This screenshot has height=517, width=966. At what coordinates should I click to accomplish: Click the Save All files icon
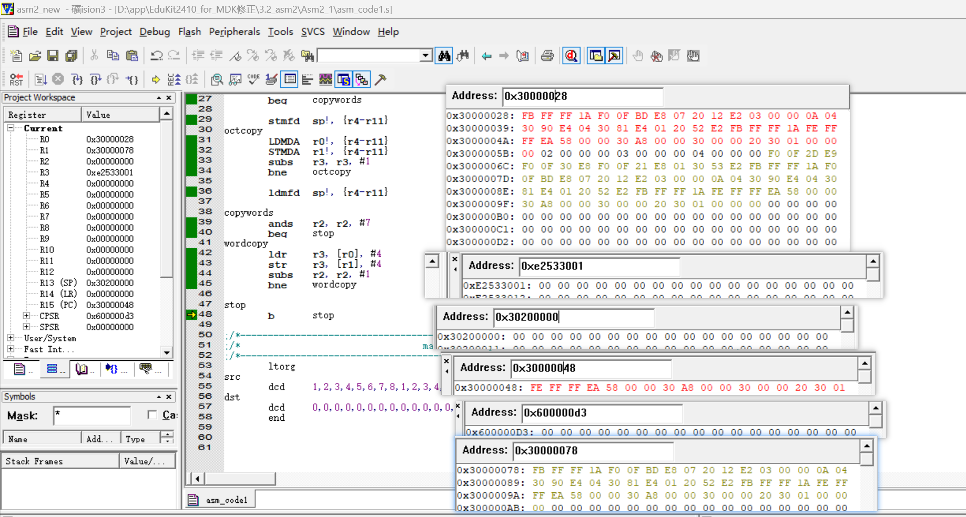point(71,55)
